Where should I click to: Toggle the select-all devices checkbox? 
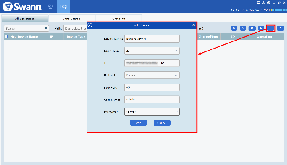tap(6, 36)
